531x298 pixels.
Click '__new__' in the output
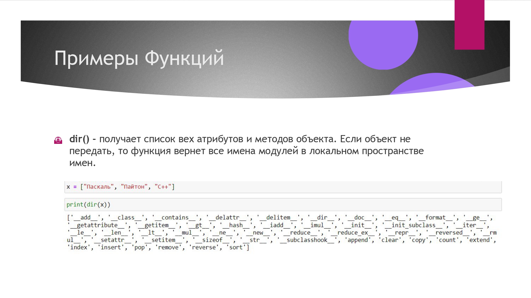(258, 233)
